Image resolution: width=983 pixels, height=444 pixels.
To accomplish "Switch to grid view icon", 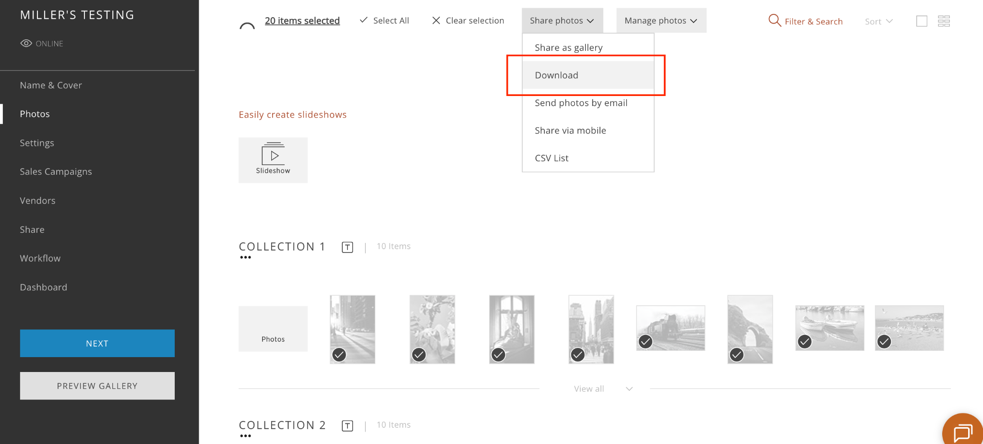I will (944, 21).
